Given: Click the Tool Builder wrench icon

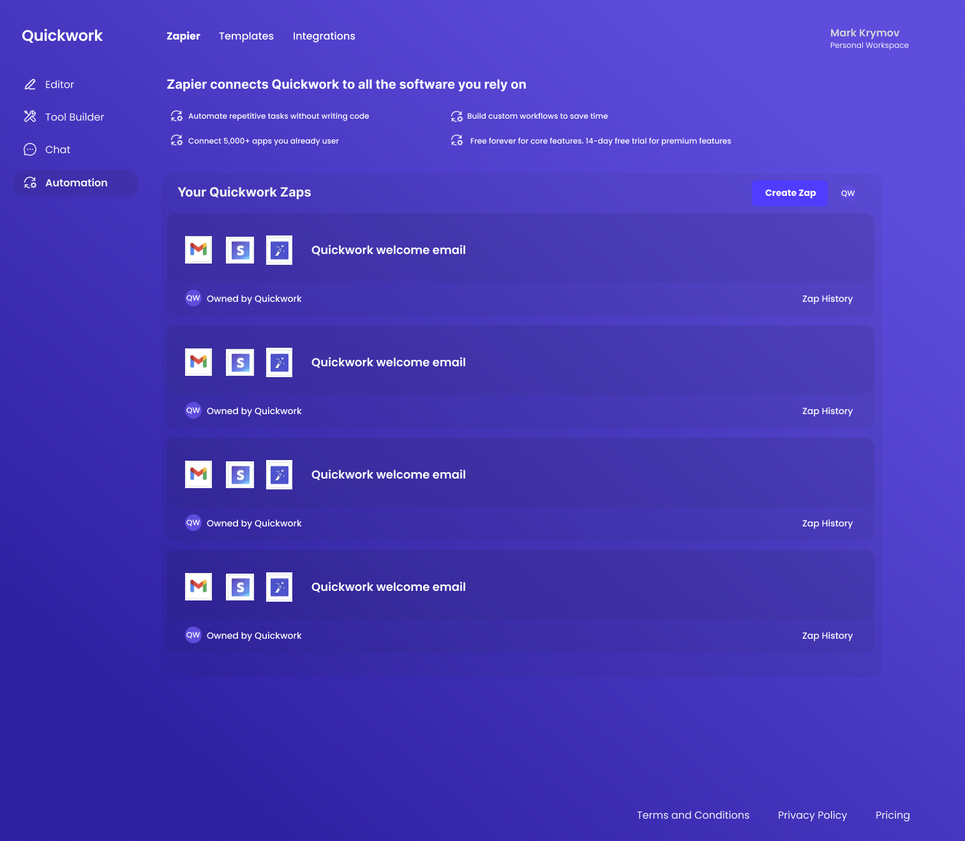Looking at the screenshot, I should [30, 117].
